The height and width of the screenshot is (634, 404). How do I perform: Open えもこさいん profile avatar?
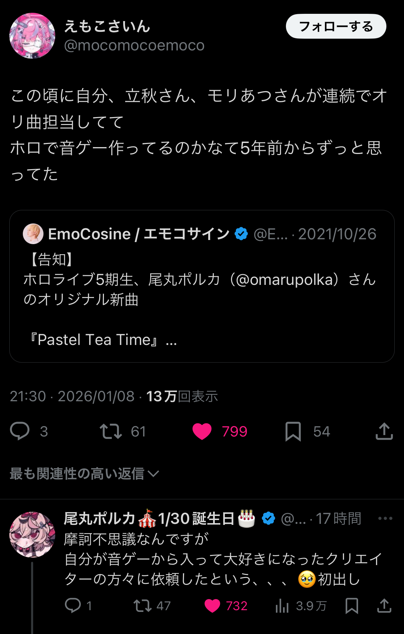[32, 36]
